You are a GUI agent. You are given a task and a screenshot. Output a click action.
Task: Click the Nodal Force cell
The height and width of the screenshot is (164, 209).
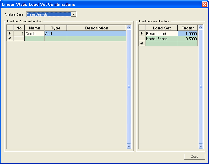(x=161, y=39)
